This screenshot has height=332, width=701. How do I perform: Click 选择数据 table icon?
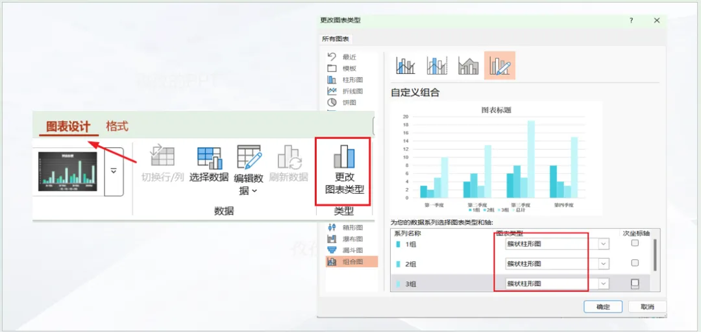click(210, 158)
